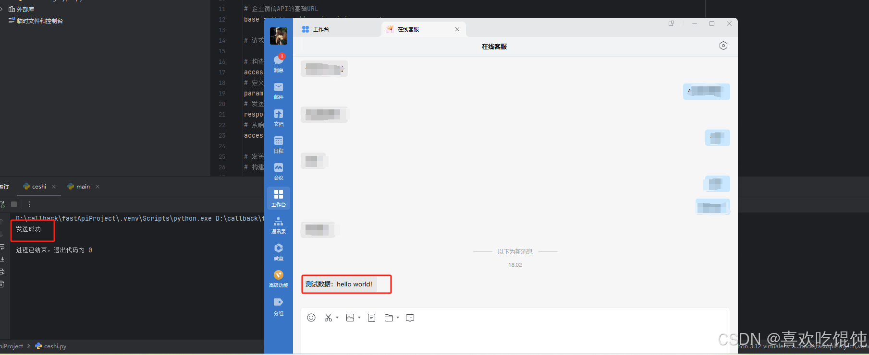Open the emoji picker in chat input

pyautogui.click(x=311, y=318)
